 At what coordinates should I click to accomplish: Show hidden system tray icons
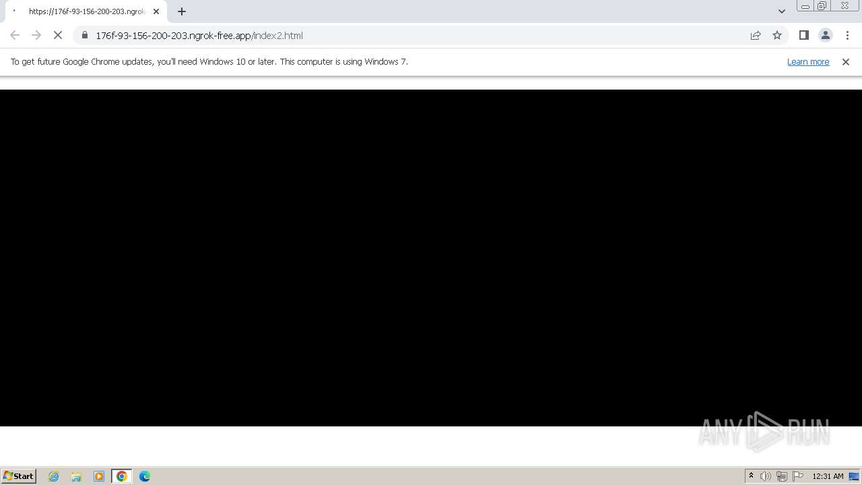(x=751, y=476)
